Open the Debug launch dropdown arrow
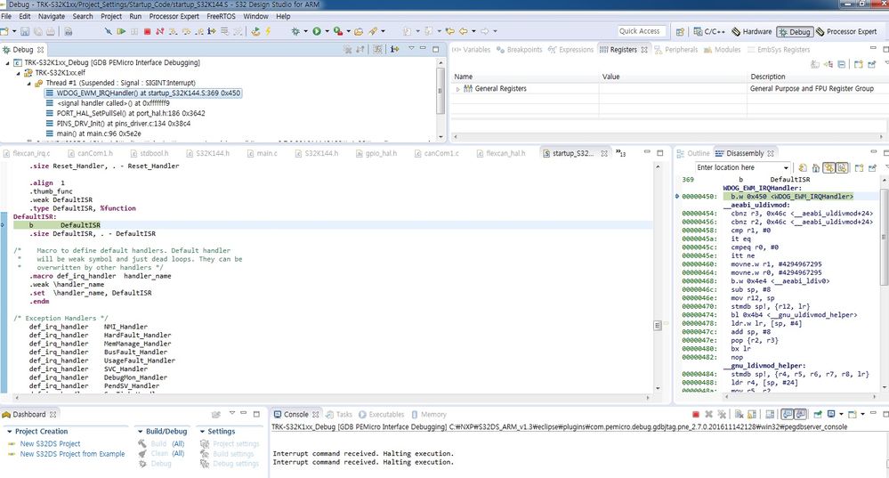889x478 pixels. pos(305,32)
